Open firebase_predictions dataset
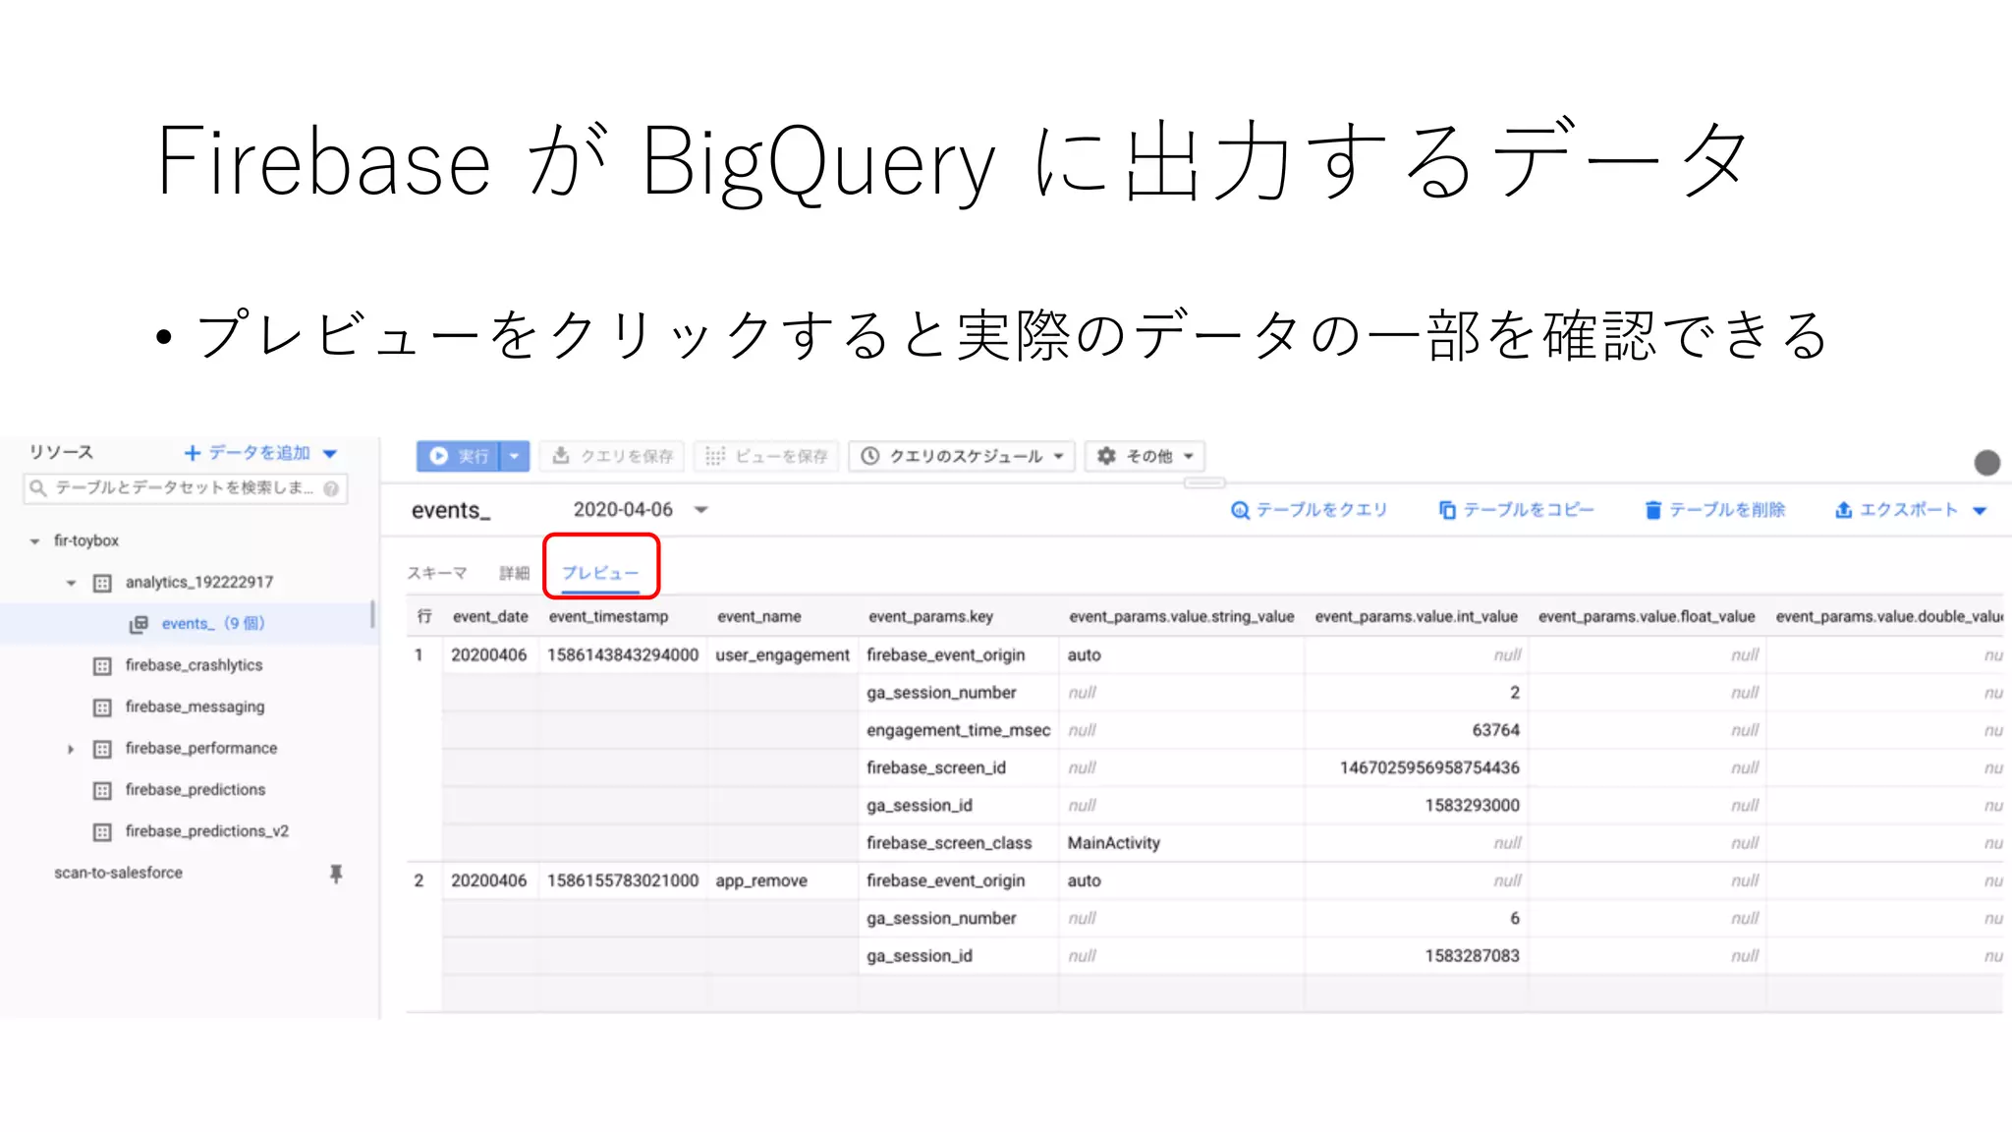The height and width of the screenshot is (1132, 2012). click(x=196, y=789)
